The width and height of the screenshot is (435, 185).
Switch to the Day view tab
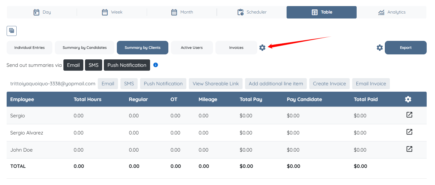tap(42, 12)
